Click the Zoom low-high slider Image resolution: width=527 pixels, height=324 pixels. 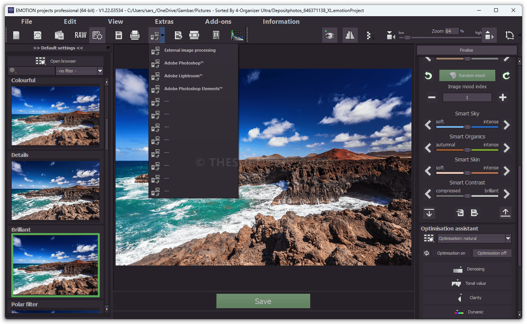point(440,37)
